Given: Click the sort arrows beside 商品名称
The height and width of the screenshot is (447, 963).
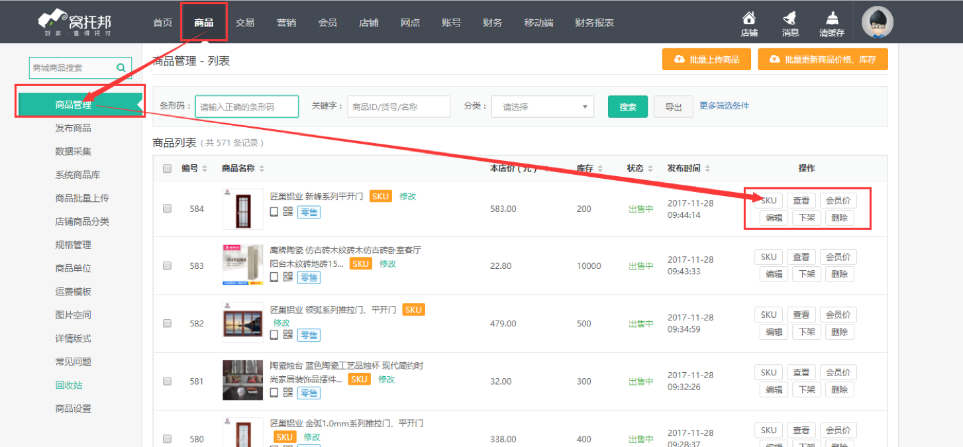Looking at the screenshot, I should (x=262, y=169).
